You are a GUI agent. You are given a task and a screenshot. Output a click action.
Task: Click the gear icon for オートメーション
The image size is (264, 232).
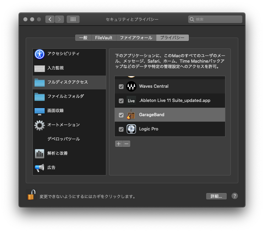(x=40, y=125)
